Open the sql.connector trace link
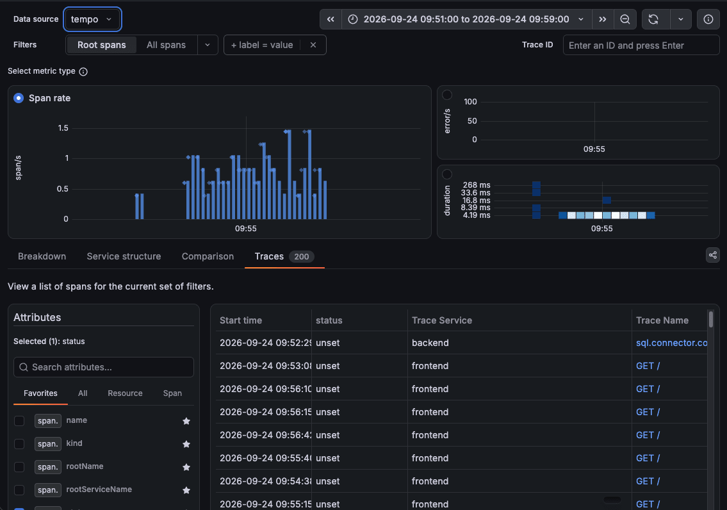Screen dimensions: 727x510 671,343
